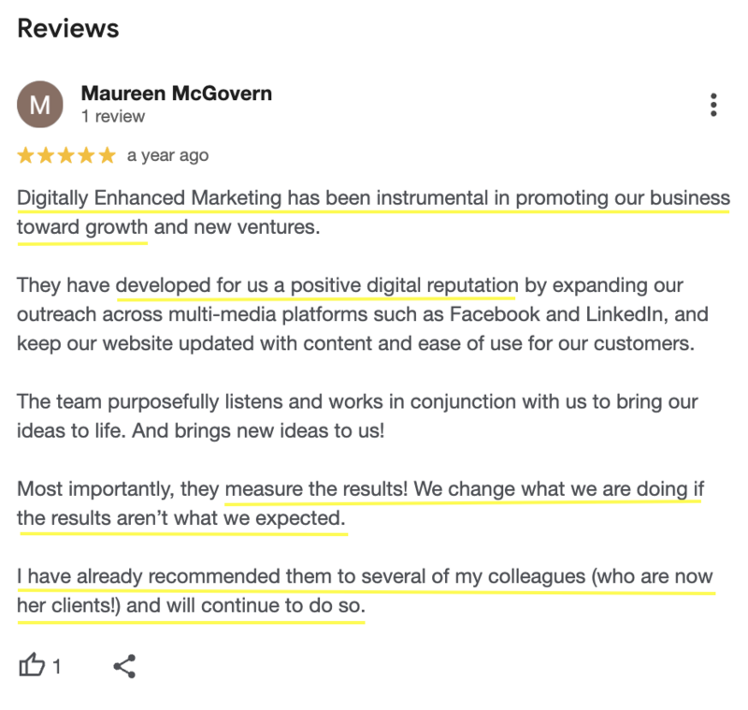Open the three-dot more options menu
748x710 pixels.
pyautogui.click(x=713, y=105)
